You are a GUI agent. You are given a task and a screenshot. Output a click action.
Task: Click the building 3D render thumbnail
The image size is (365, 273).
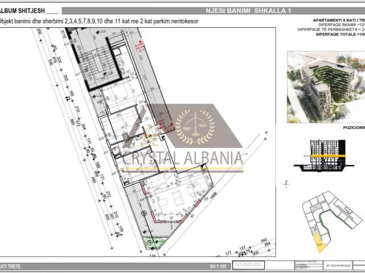coord(326,87)
